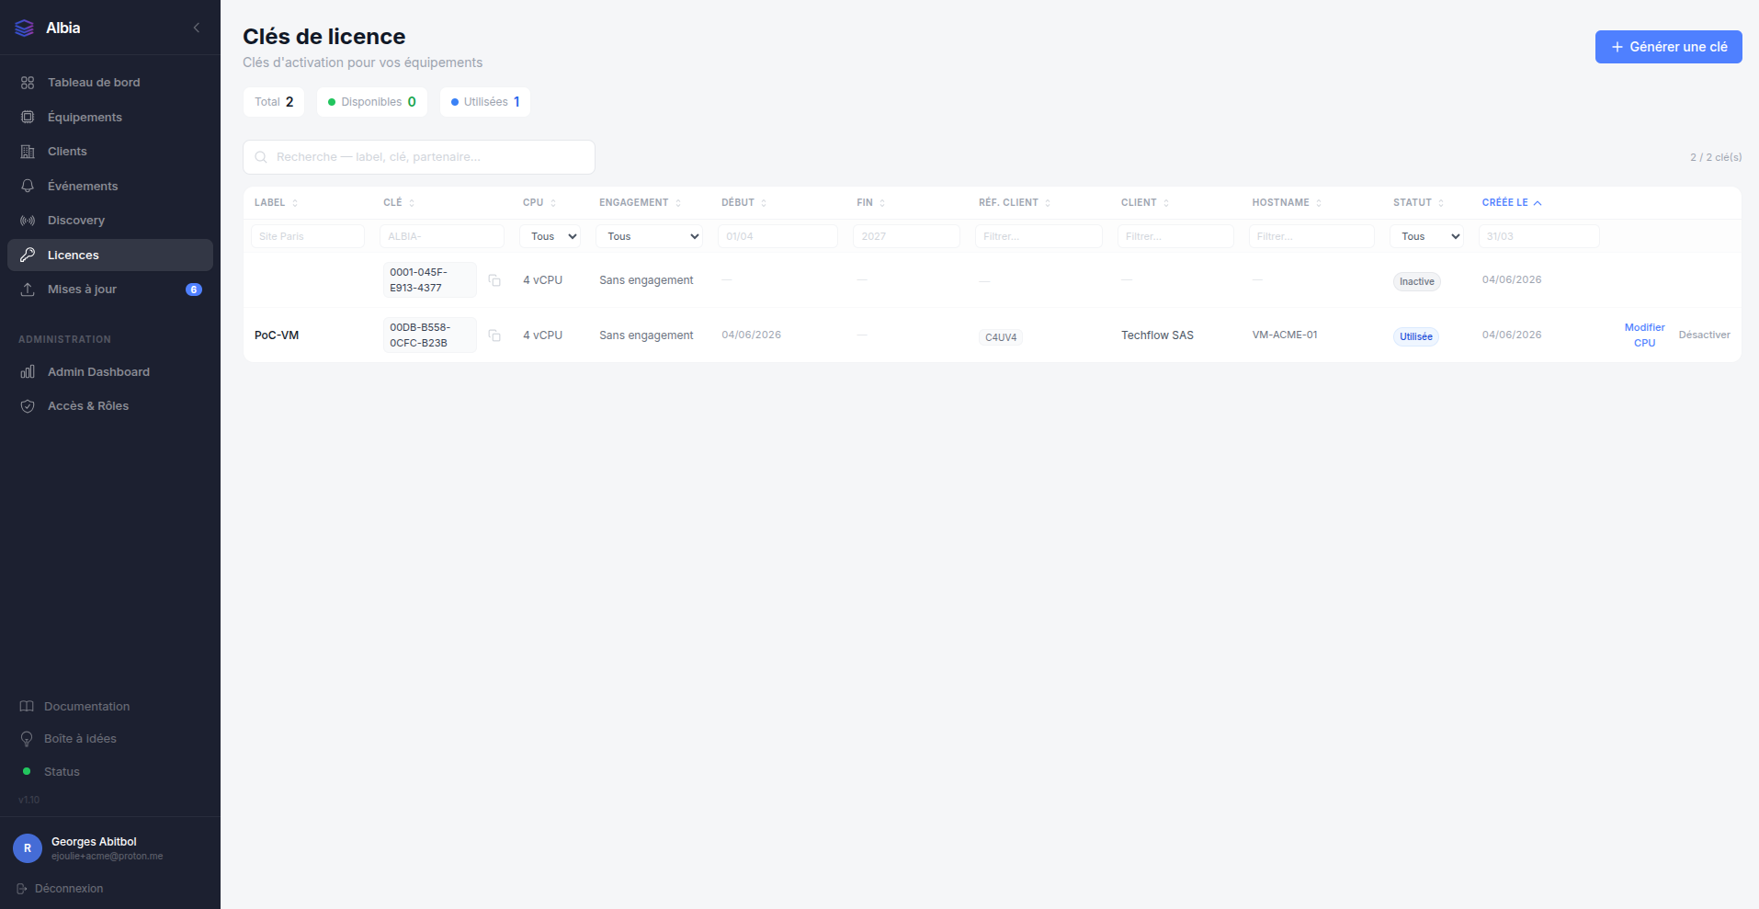The width and height of the screenshot is (1759, 909).
Task: Copy the 0001-045F-E913-4377 license key
Action: tap(494, 280)
